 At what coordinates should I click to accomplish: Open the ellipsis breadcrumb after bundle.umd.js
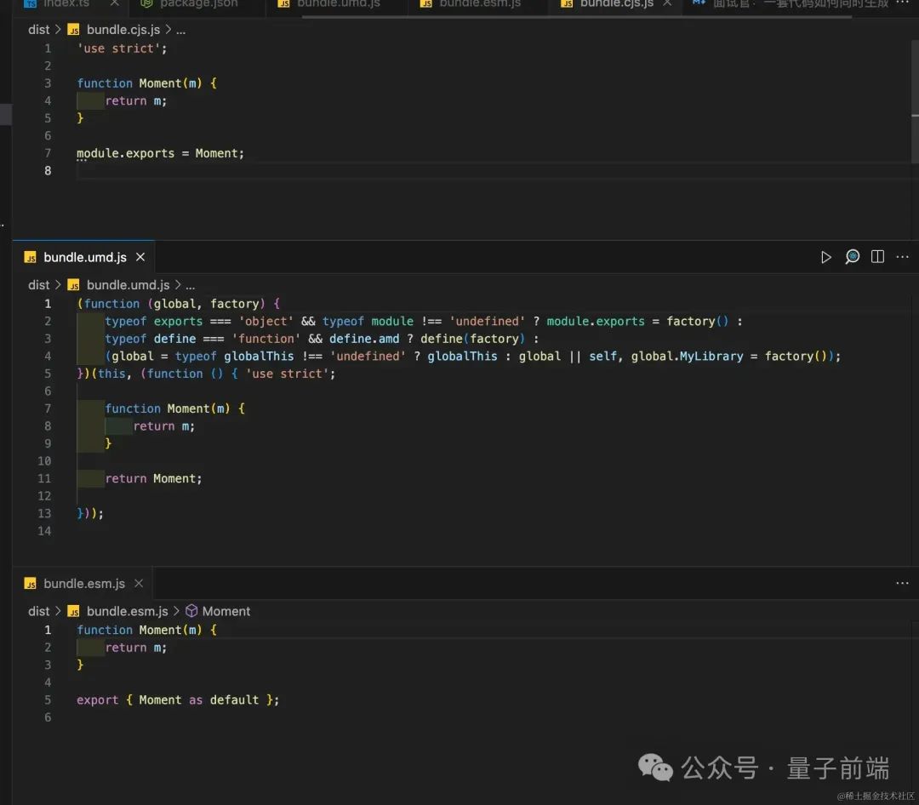pyautogui.click(x=190, y=285)
